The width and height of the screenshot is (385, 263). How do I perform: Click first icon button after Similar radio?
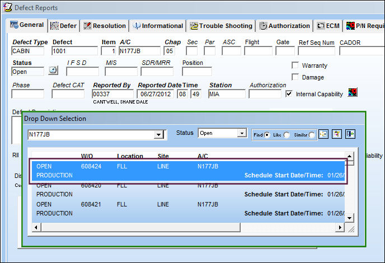pos(323,134)
